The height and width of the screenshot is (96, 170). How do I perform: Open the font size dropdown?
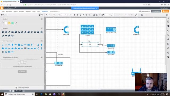70,15
